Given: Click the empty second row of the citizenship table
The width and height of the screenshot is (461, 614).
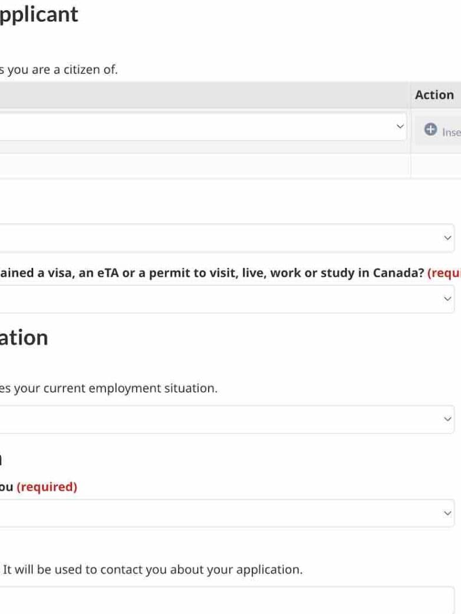Looking at the screenshot, I should (x=200, y=166).
